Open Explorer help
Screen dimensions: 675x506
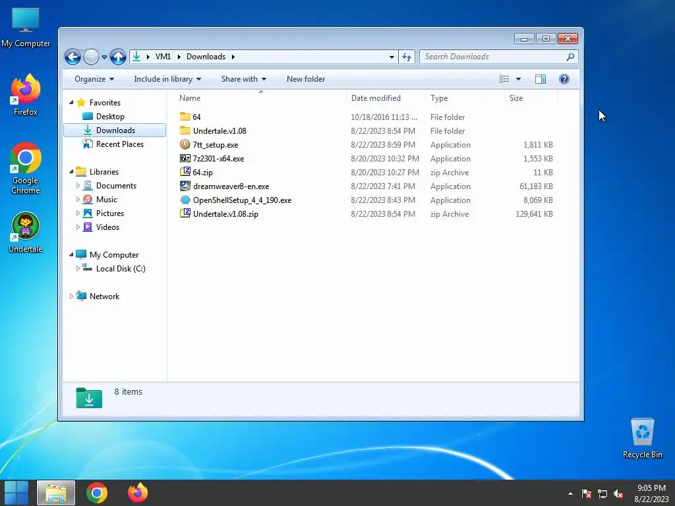tap(564, 79)
